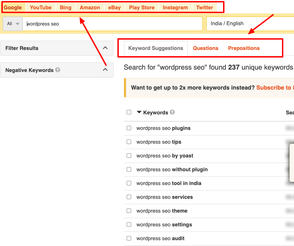Open the Amazon keyword tab
Viewport: 294px width, 246px height.
90,8
